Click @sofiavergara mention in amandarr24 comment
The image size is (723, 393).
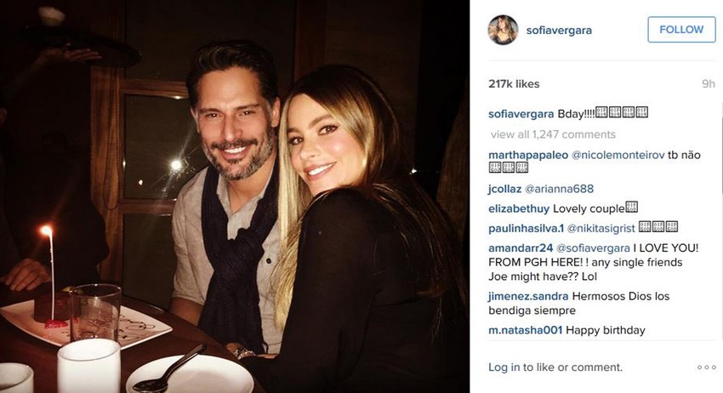click(x=593, y=248)
